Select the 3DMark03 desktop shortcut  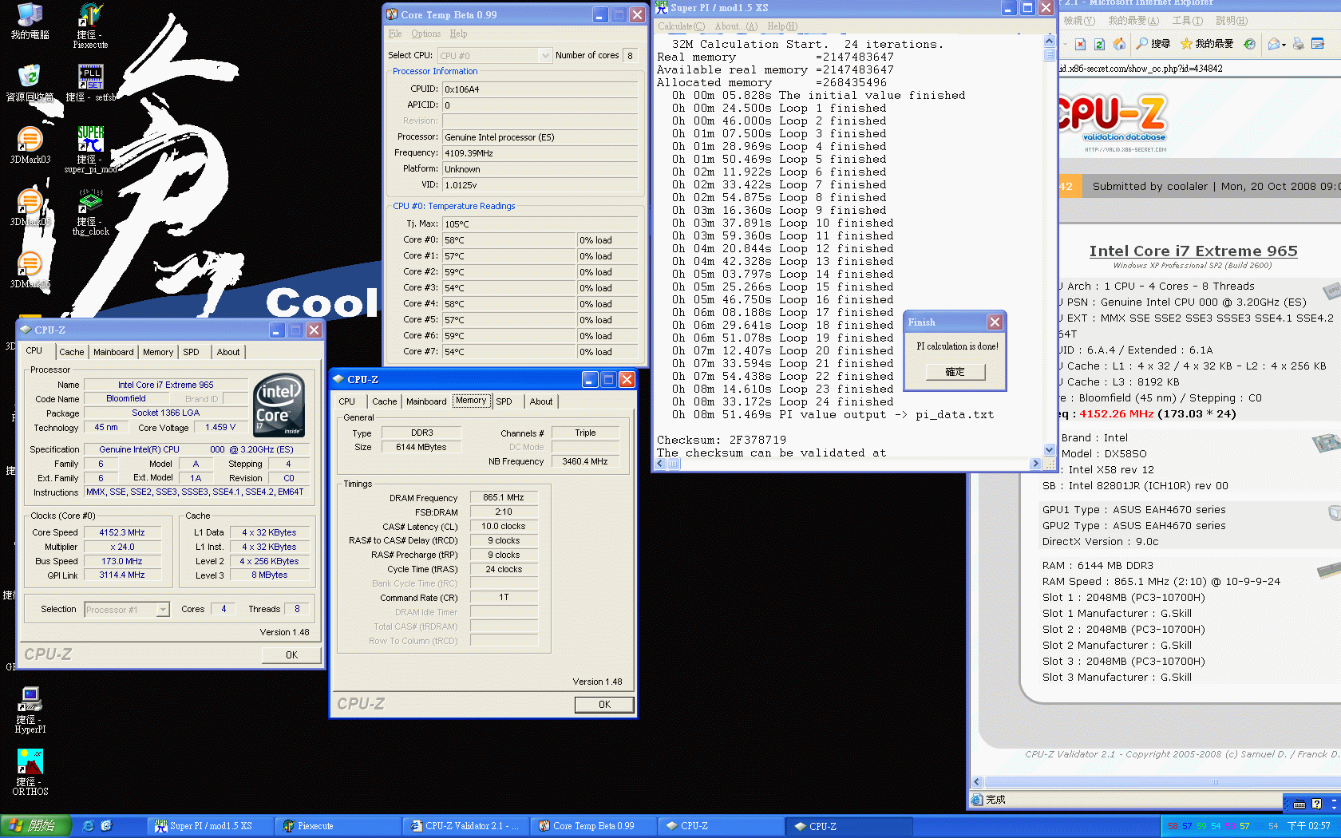pyautogui.click(x=30, y=145)
